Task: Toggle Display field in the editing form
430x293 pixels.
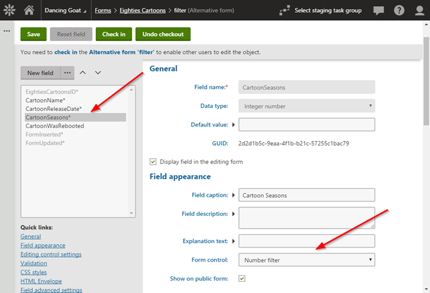Action: point(153,162)
